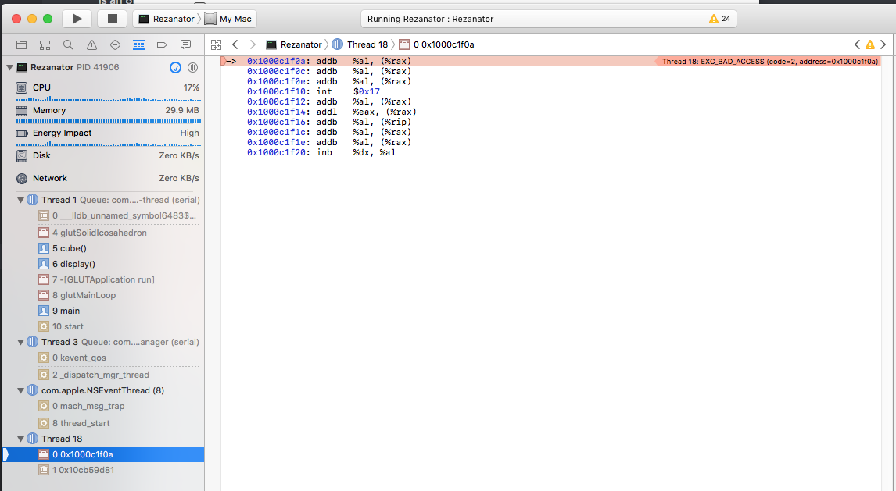Screen dimensions: 896x491
Task: Click the Running Rezanator activity status
Action: point(430,19)
